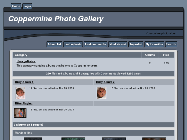Image resolution: width=187 pixels, height=140 pixels.
Task: Click '13 files, last one added' text
Action: point(51,110)
